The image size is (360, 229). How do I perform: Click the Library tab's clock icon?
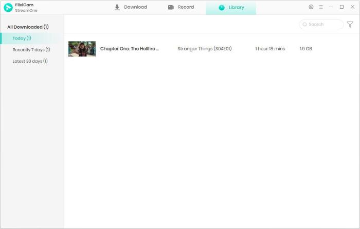coord(222,8)
